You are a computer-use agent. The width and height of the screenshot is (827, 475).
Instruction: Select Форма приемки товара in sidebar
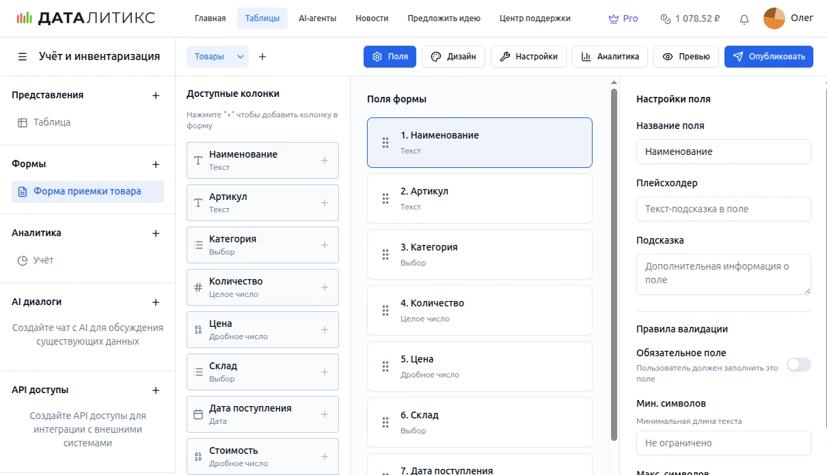point(87,192)
